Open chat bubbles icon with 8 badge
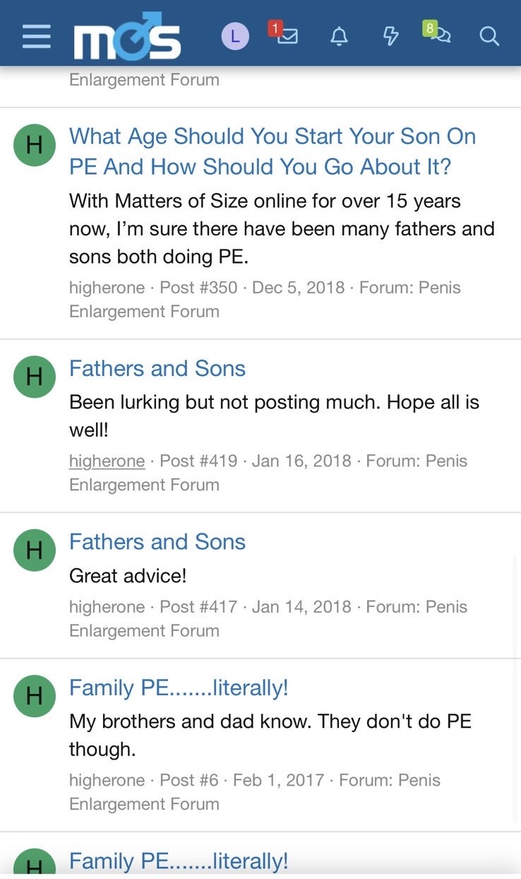 point(438,33)
